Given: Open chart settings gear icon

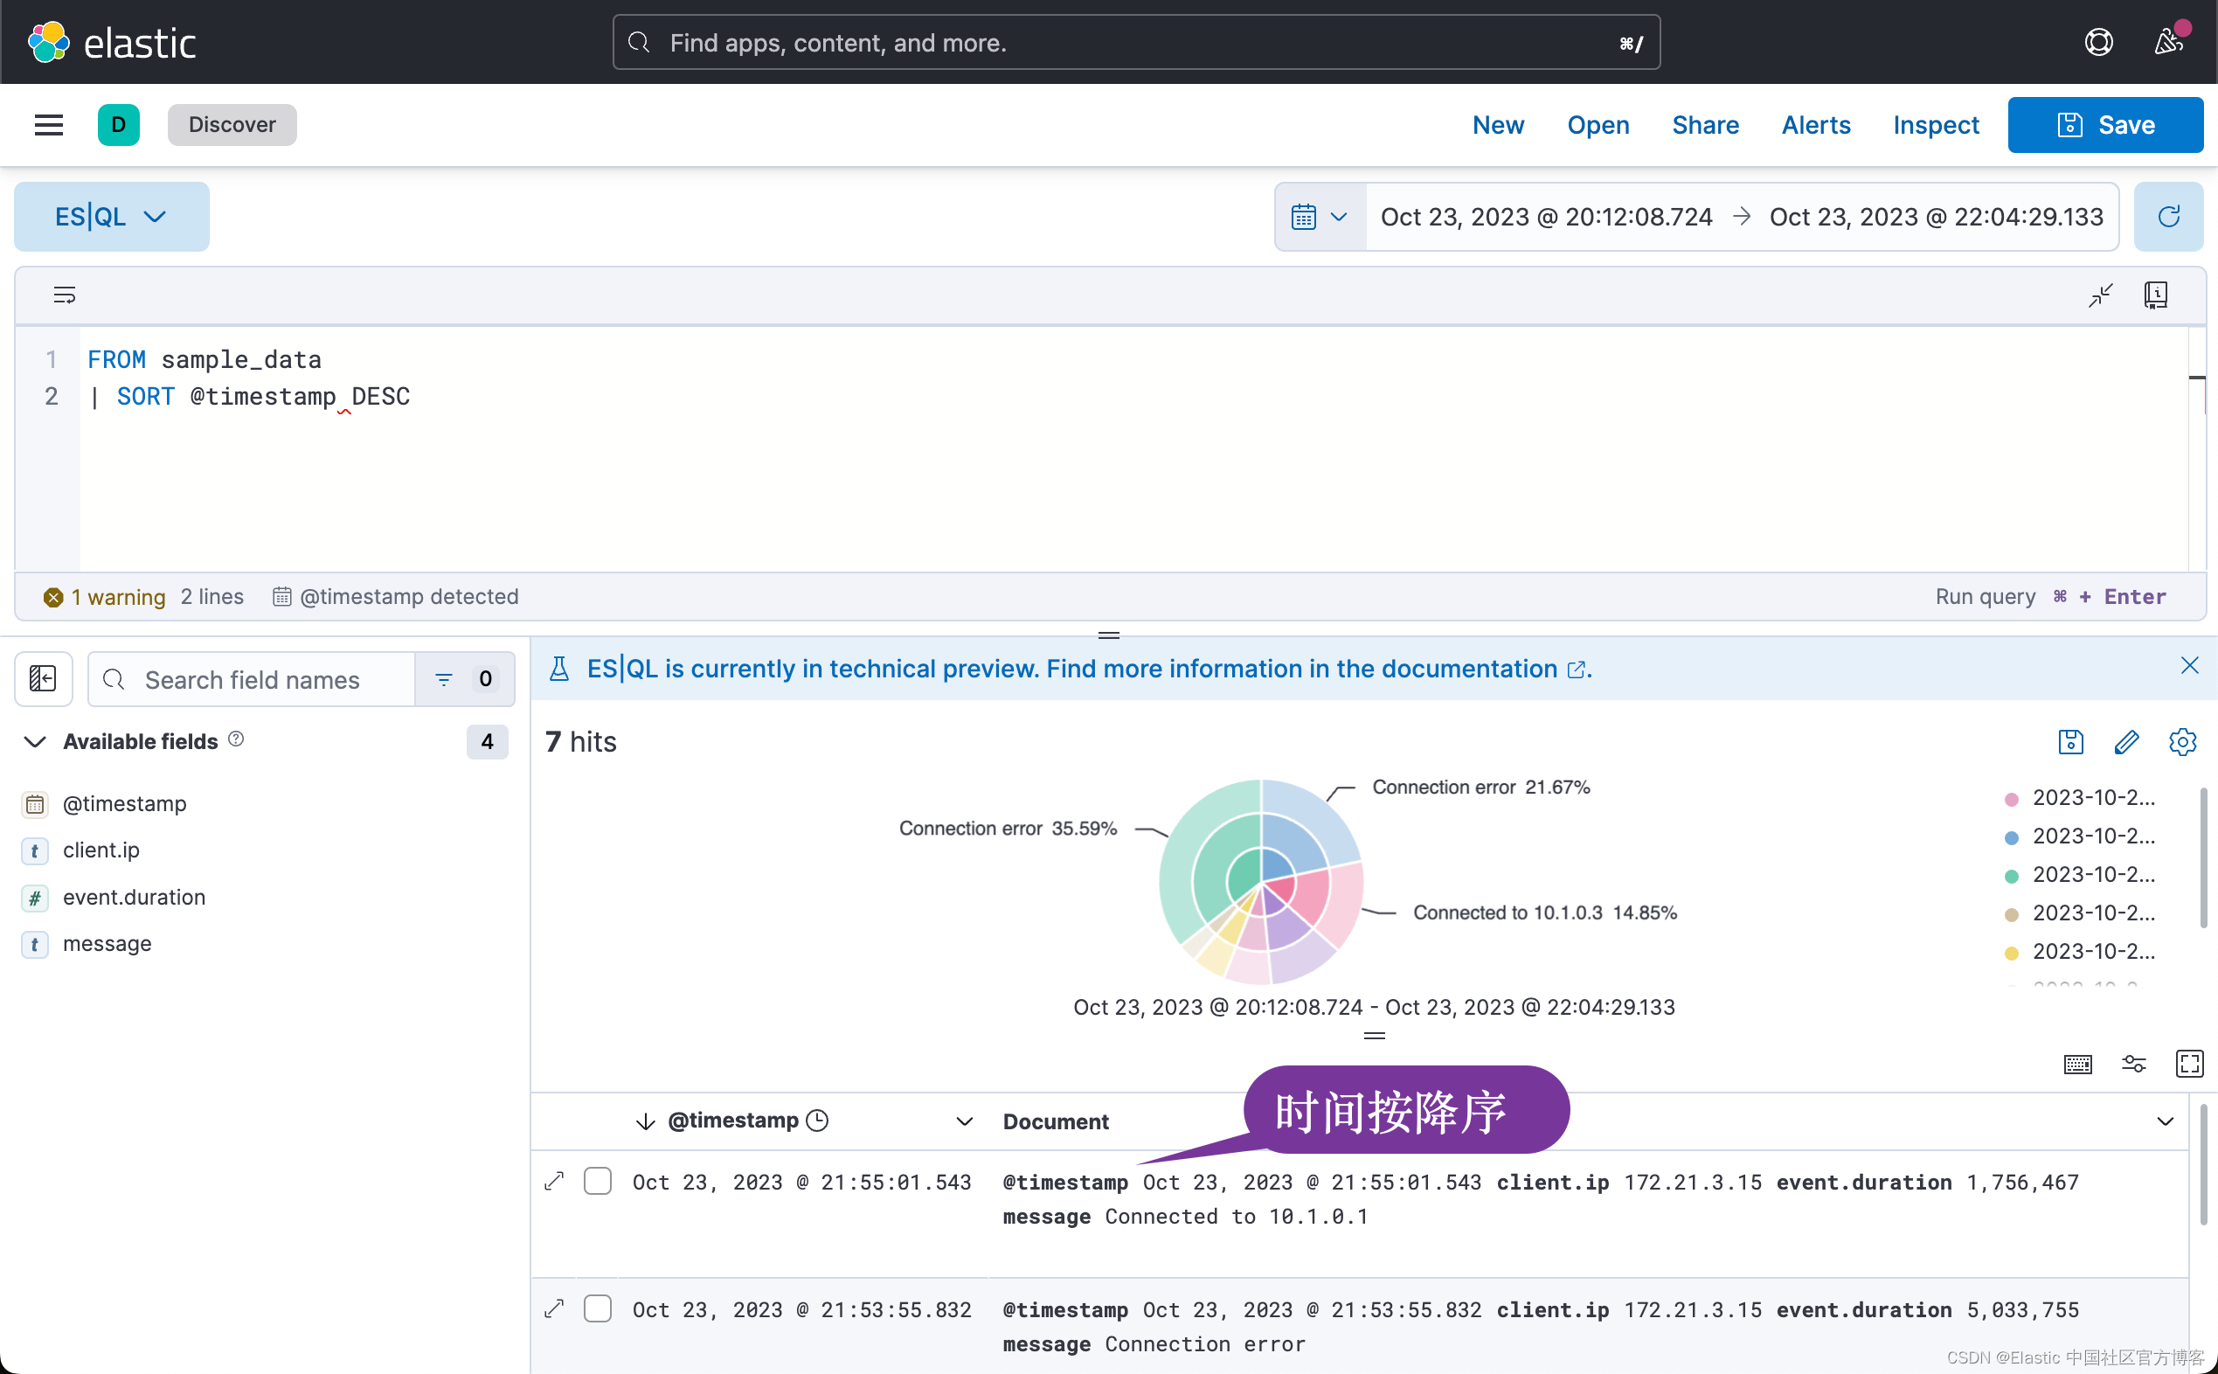Looking at the screenshot, I should (2181, 741).
